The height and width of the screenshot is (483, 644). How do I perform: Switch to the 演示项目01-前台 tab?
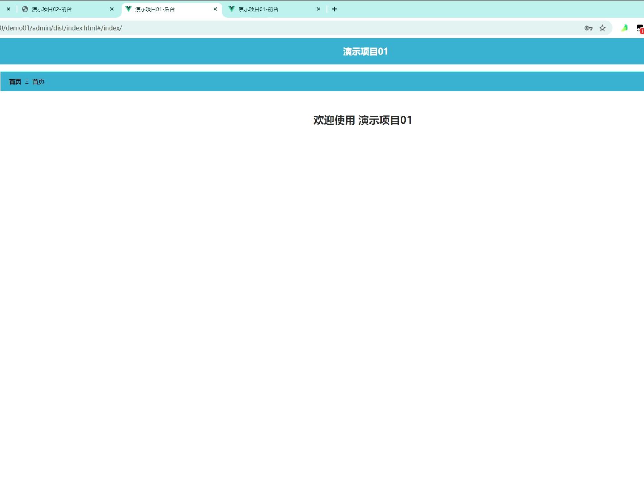275,9
